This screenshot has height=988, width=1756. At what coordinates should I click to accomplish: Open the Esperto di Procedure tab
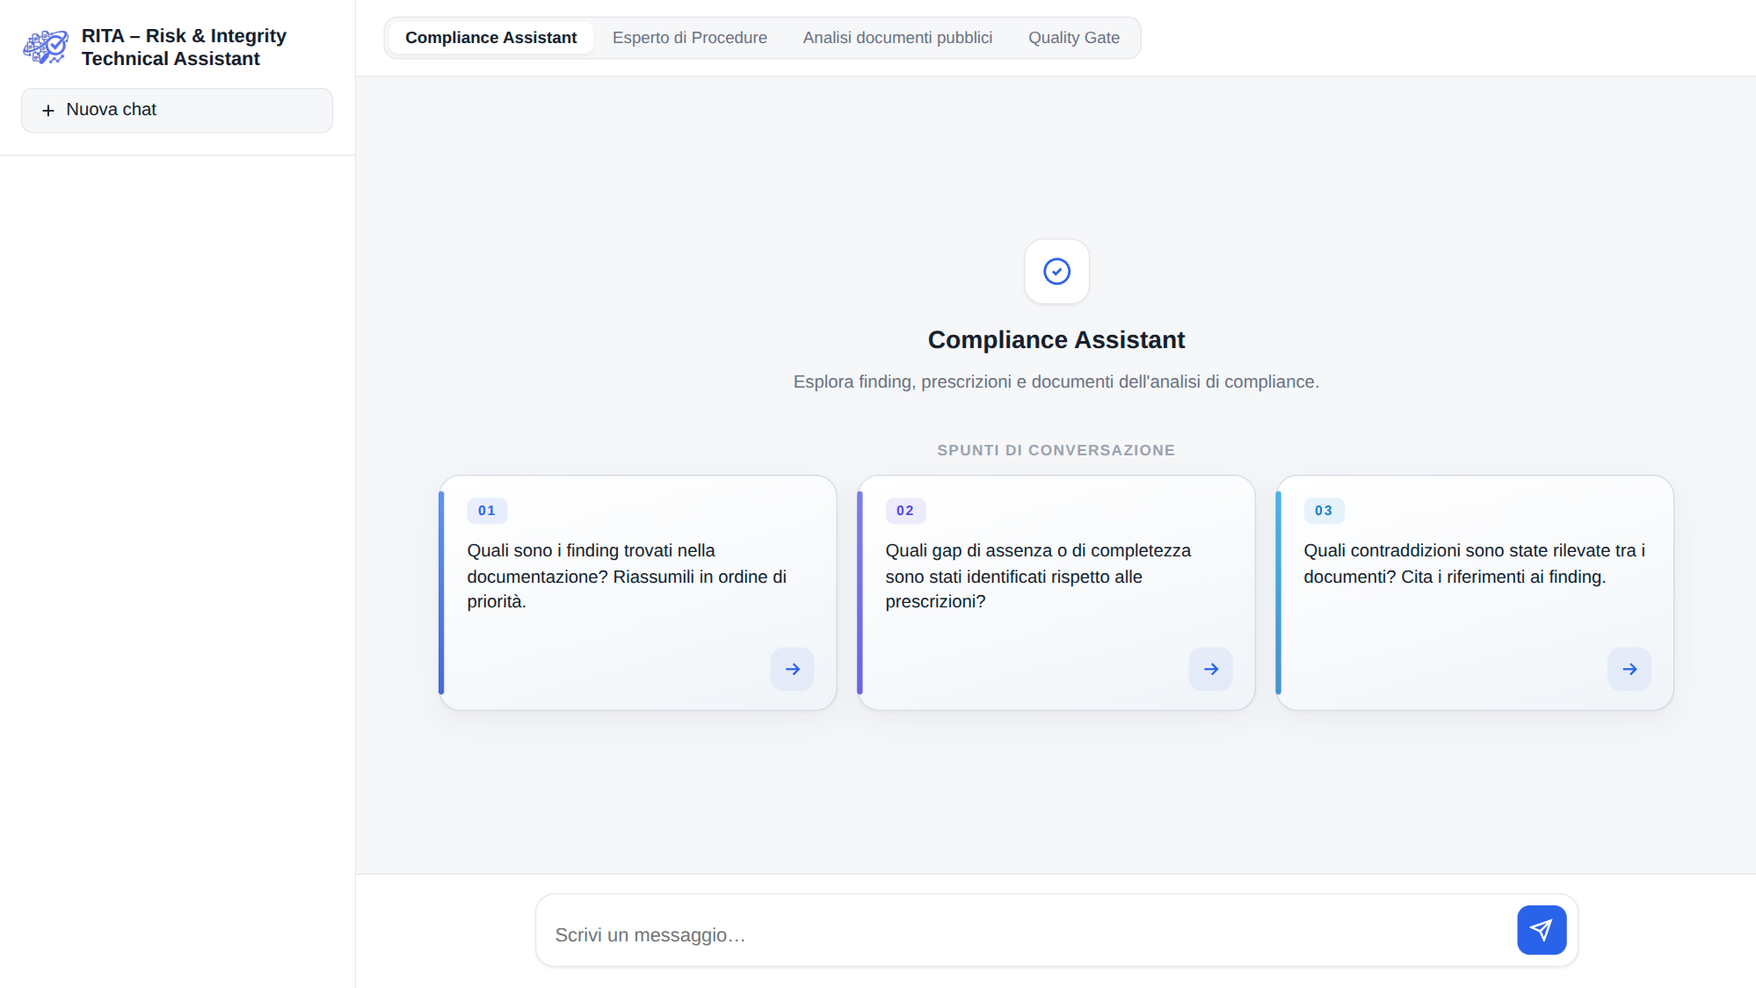pyautogui.click(x=689, y=38)
